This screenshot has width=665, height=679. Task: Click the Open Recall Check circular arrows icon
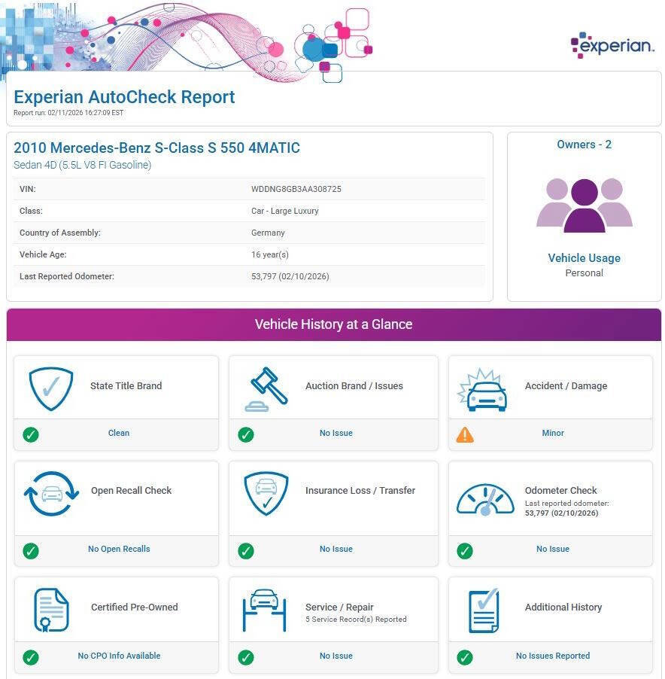pyautogui.click(x=51, y=493)
